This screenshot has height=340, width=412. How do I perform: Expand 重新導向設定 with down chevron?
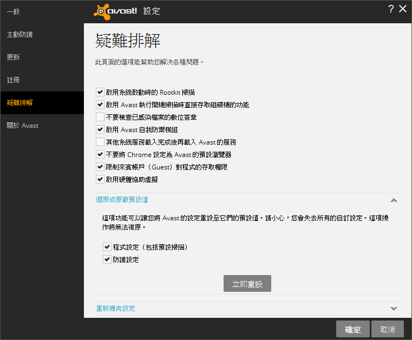pos(394,309)
